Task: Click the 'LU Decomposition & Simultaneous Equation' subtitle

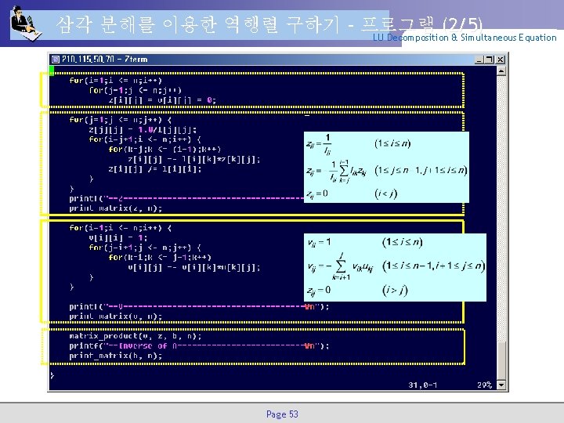Action: [465, 38]
